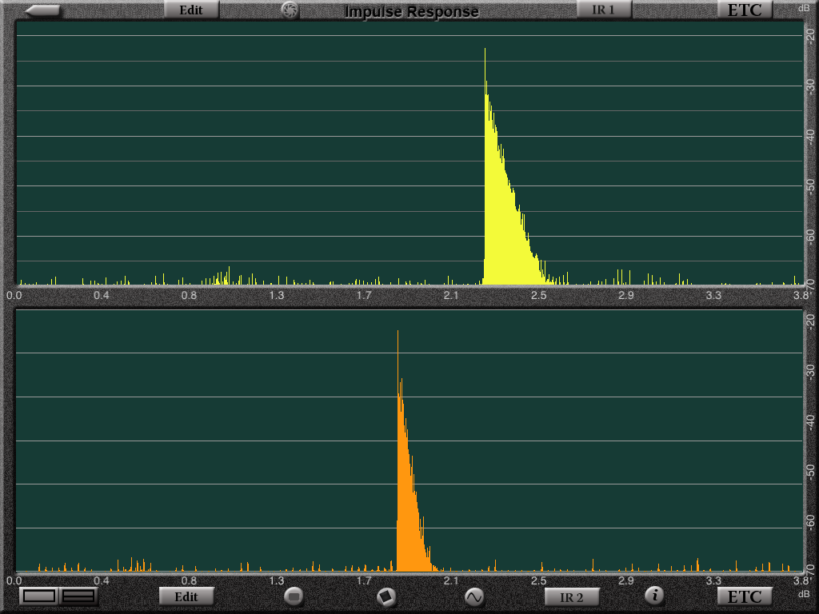819x614 pixels.
Task: Toggle the bottom ETC display mode
Action: (745, 596)
